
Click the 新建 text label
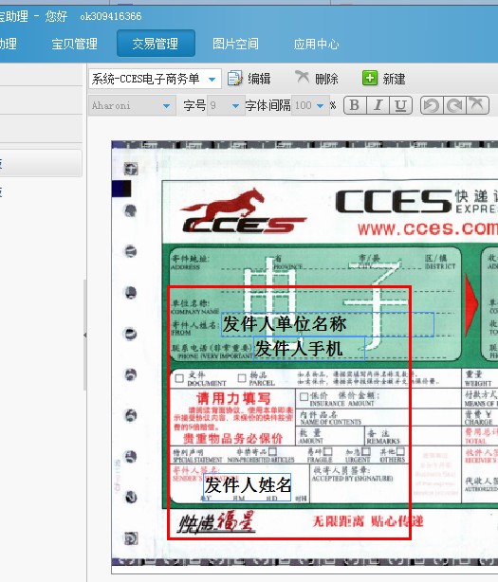click(394, 79)
